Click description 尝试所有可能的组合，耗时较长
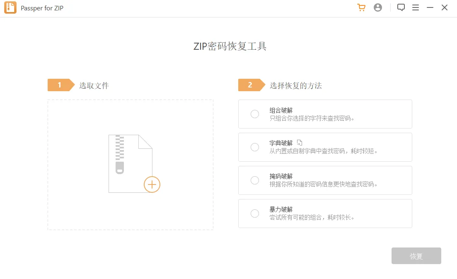The width and height of the screenshot is (457, 279). point(312,218)
